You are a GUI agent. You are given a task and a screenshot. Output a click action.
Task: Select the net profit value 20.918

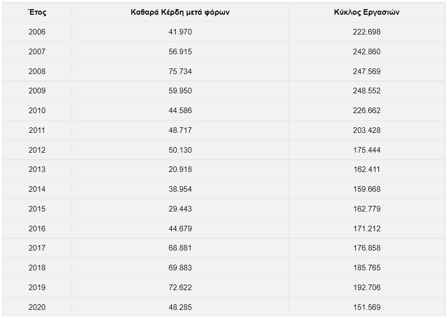pyautogui.click(x=180, y=169)
